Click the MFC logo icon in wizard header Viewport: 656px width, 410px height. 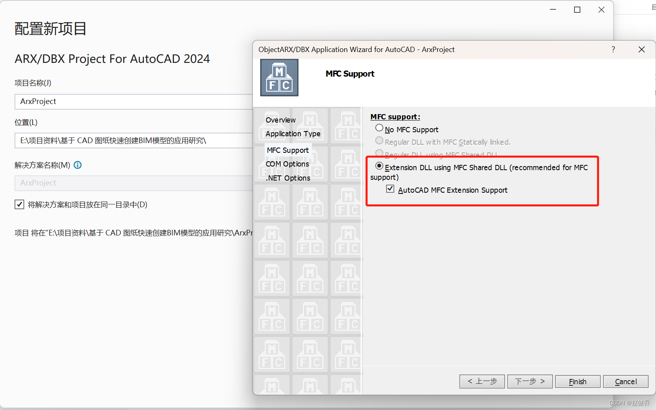(279, 77)
